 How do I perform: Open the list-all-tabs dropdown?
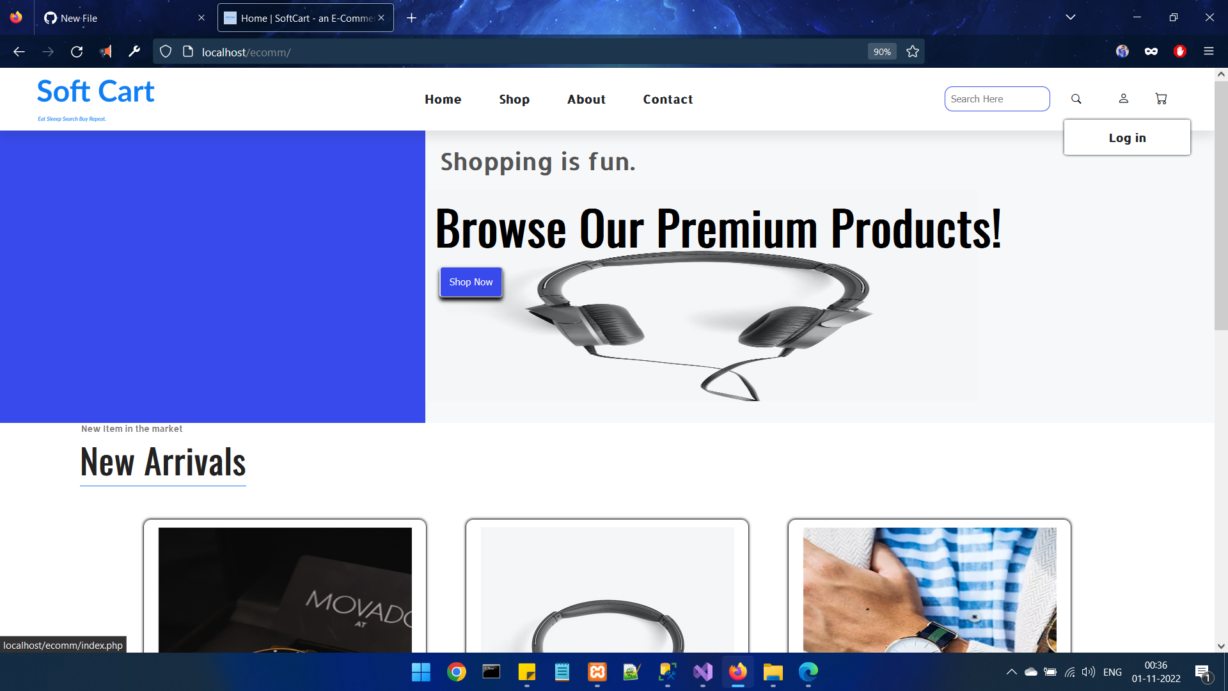click(1071, 17)
